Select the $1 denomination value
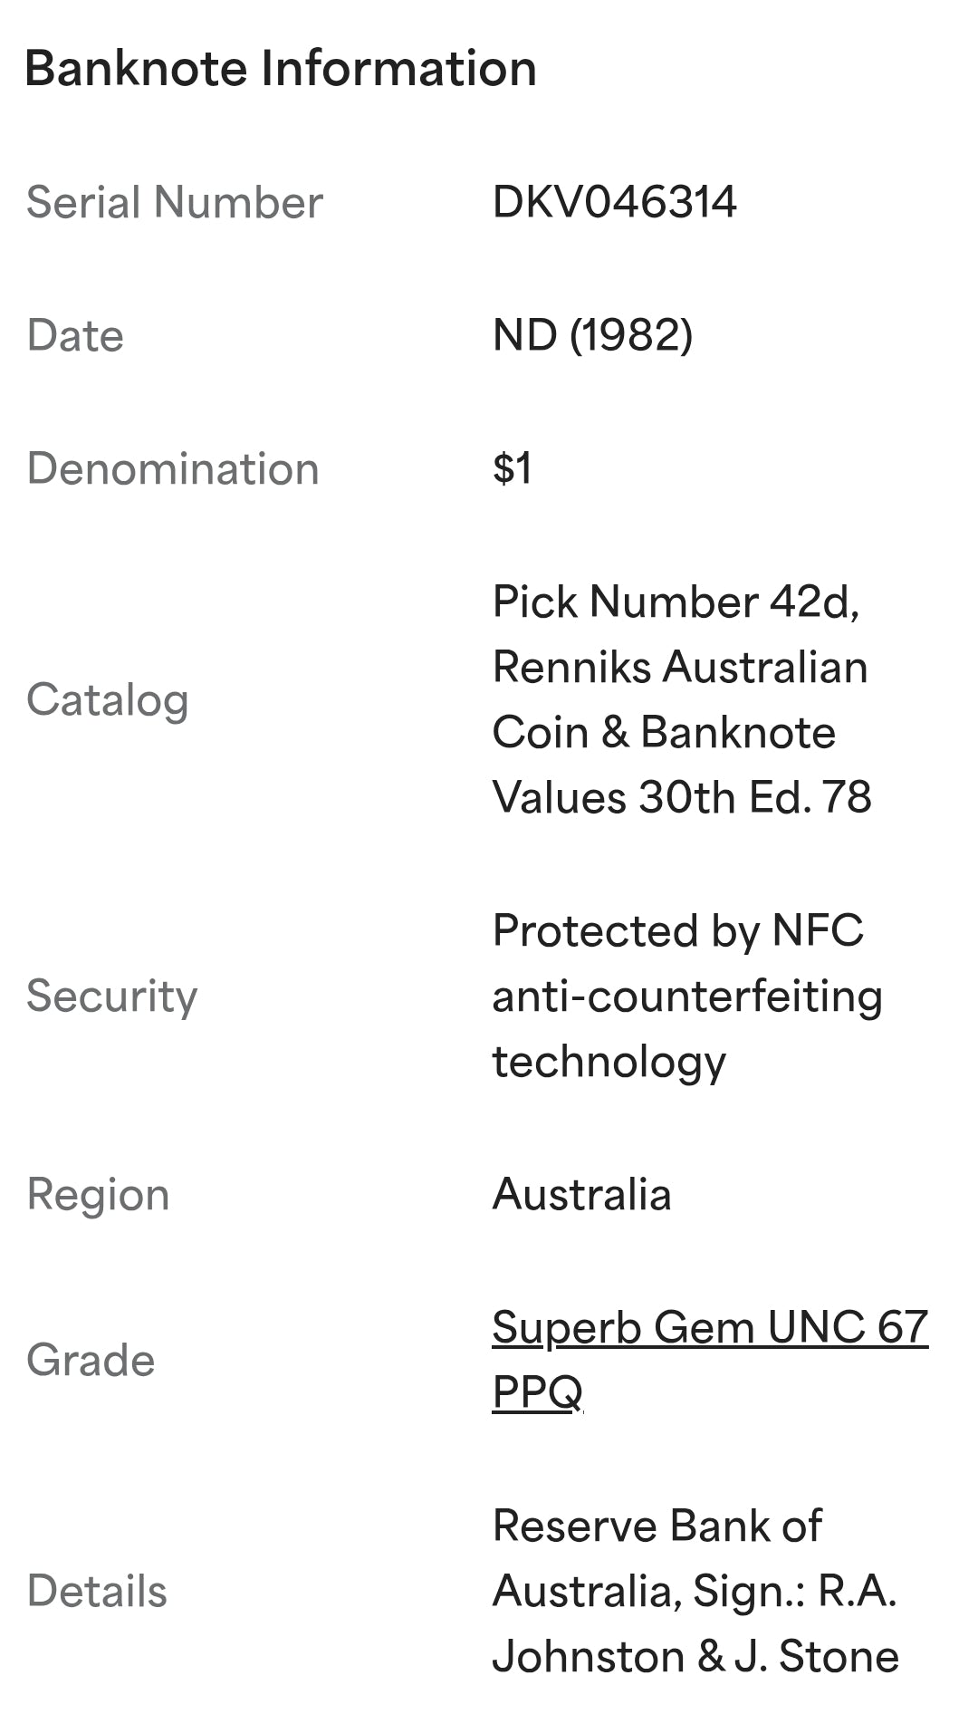 tap(512, 468)
